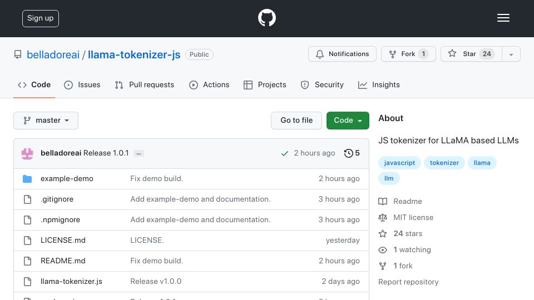Open the Security tab
Viewport: 534px width, 300px height.
click(322, 84)
